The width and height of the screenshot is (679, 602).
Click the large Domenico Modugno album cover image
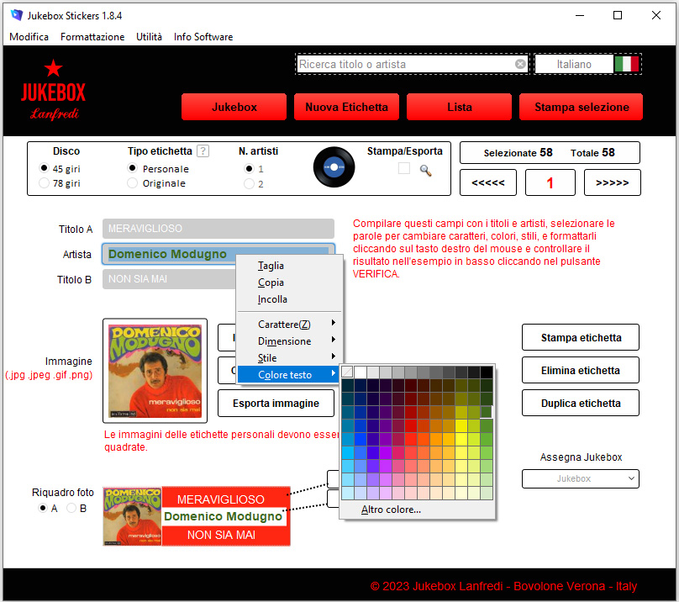click(155, 371)
